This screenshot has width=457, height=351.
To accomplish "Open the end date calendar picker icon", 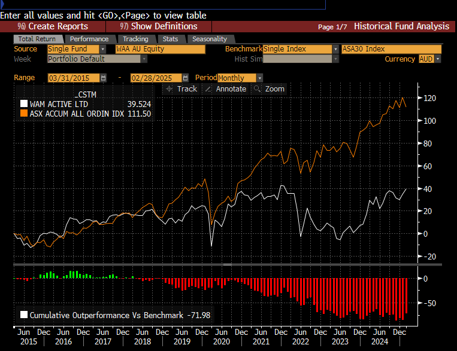I will [x=185, y=78].
